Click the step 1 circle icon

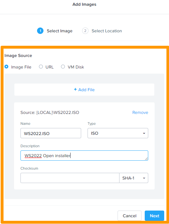click(40, 31)
